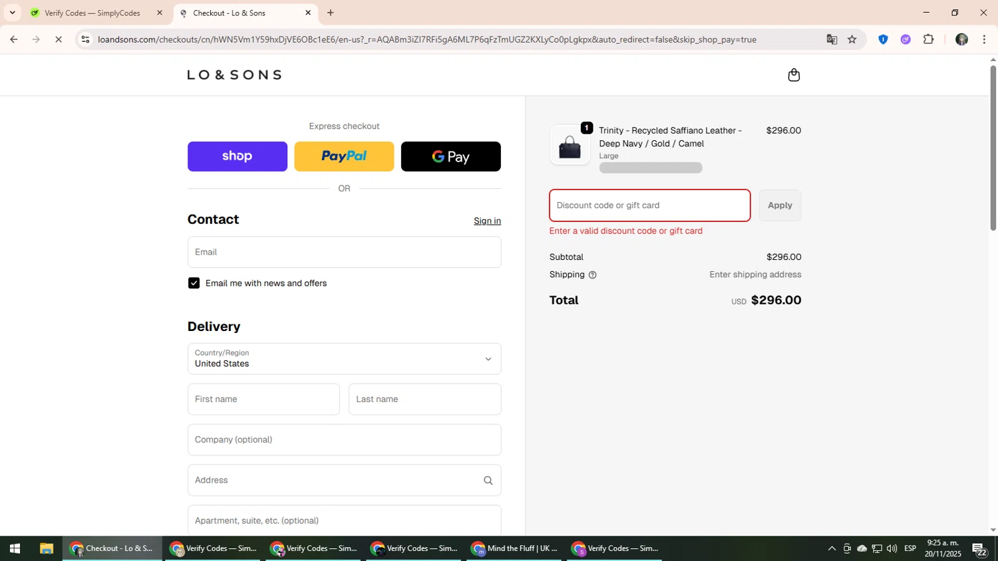Close the Checkout - Lo & Sons tab

click(x=308, y=13)
